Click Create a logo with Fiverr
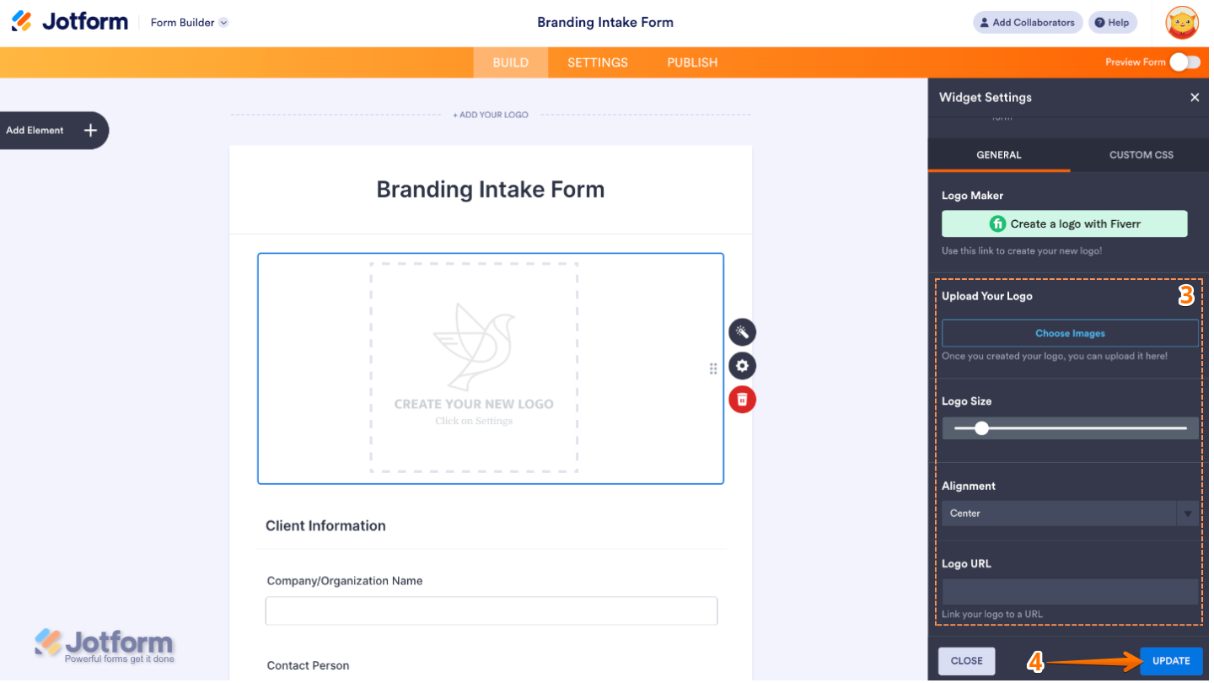1214x683 pixels. (x=1064, y=223)
